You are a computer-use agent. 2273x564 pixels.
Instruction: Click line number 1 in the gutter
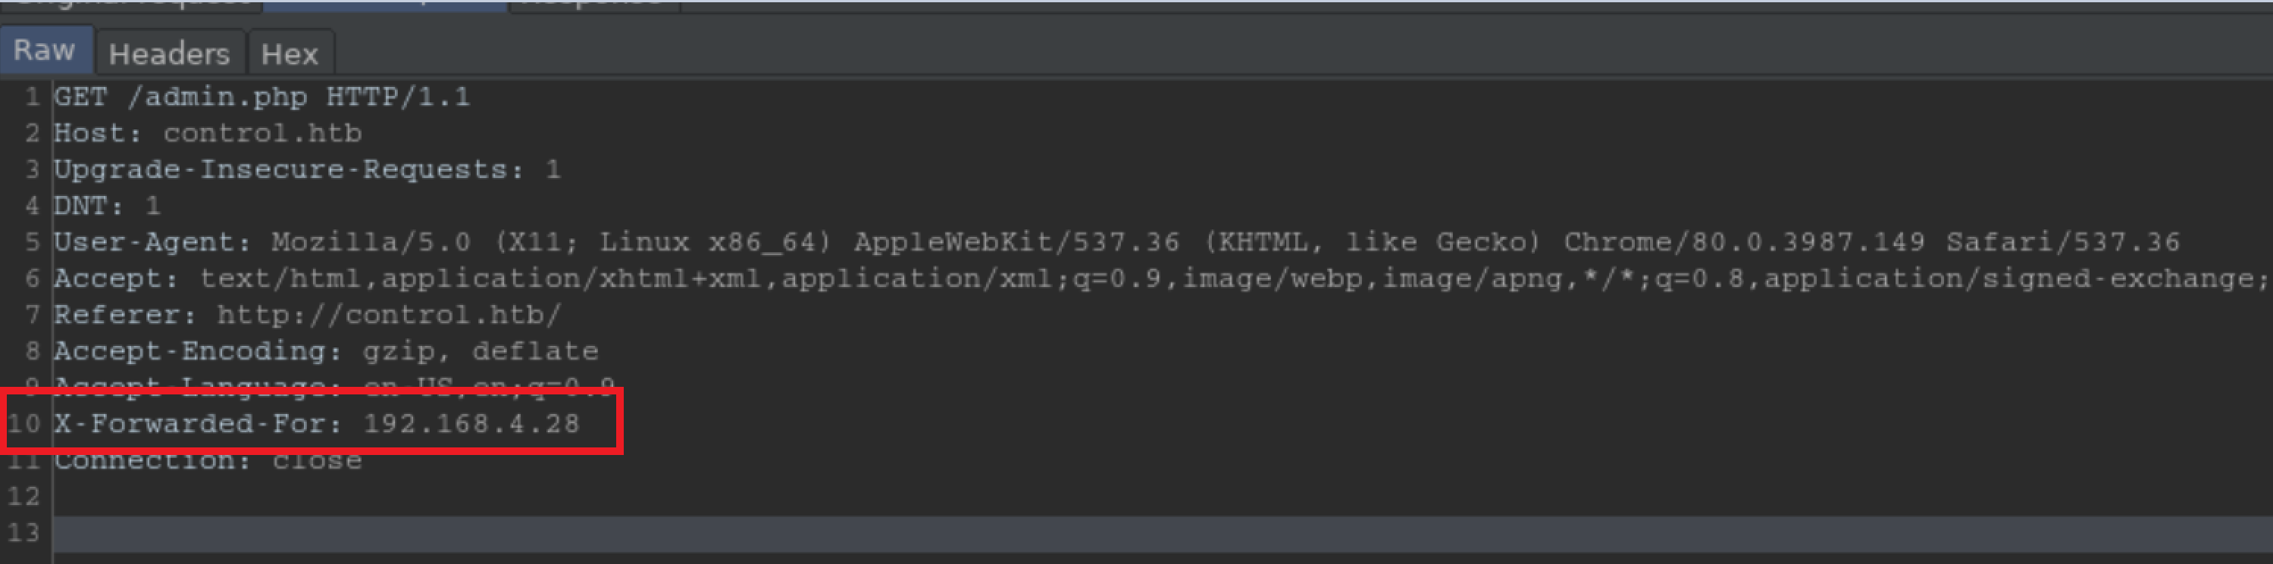(x=32, y=97)
